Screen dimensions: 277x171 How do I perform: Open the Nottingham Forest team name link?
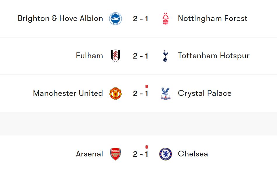[x=213, y=19]
